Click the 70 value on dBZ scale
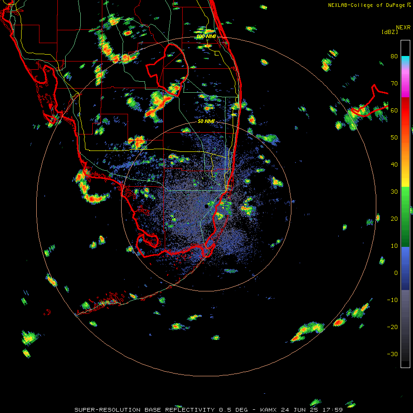413x413 pixels. click(394, 84)
